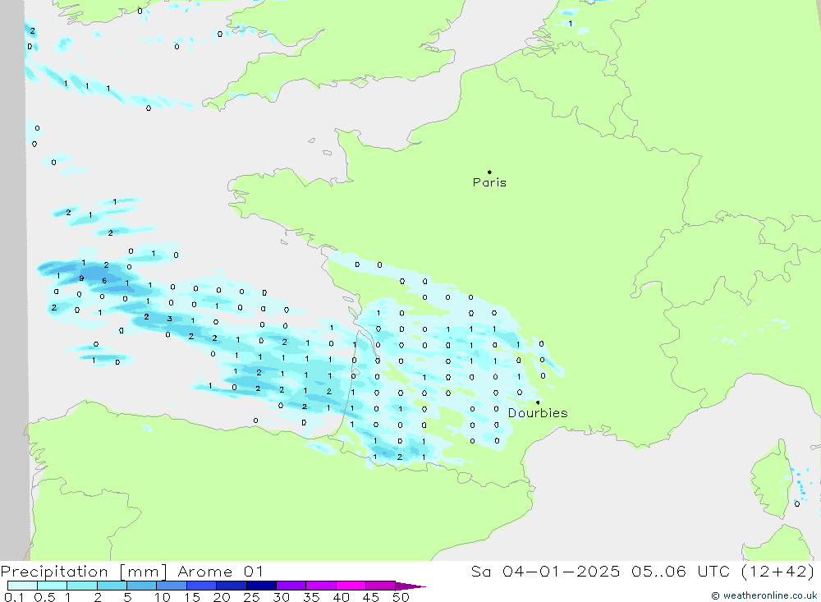Select the 15–20 mm legend swatch
821x602 pixels.
pos(202,586)
